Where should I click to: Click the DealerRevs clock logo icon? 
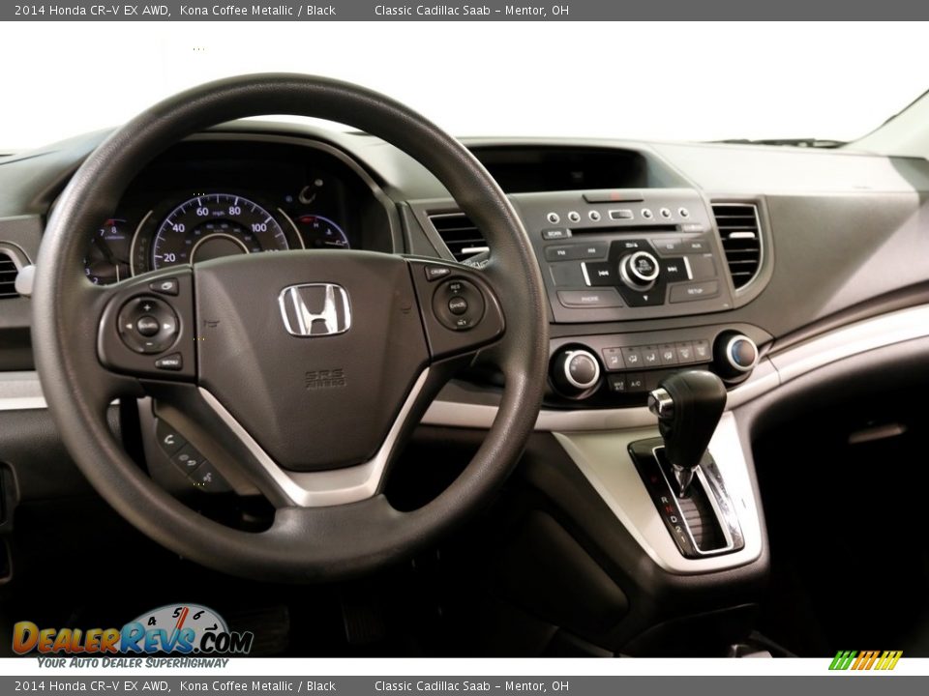coord(178,625)
